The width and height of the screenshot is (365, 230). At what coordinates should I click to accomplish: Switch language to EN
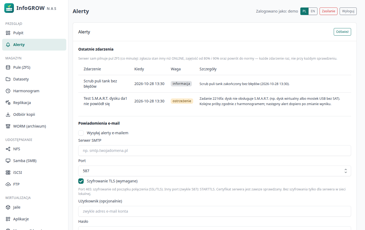click(x=313, y=11)
